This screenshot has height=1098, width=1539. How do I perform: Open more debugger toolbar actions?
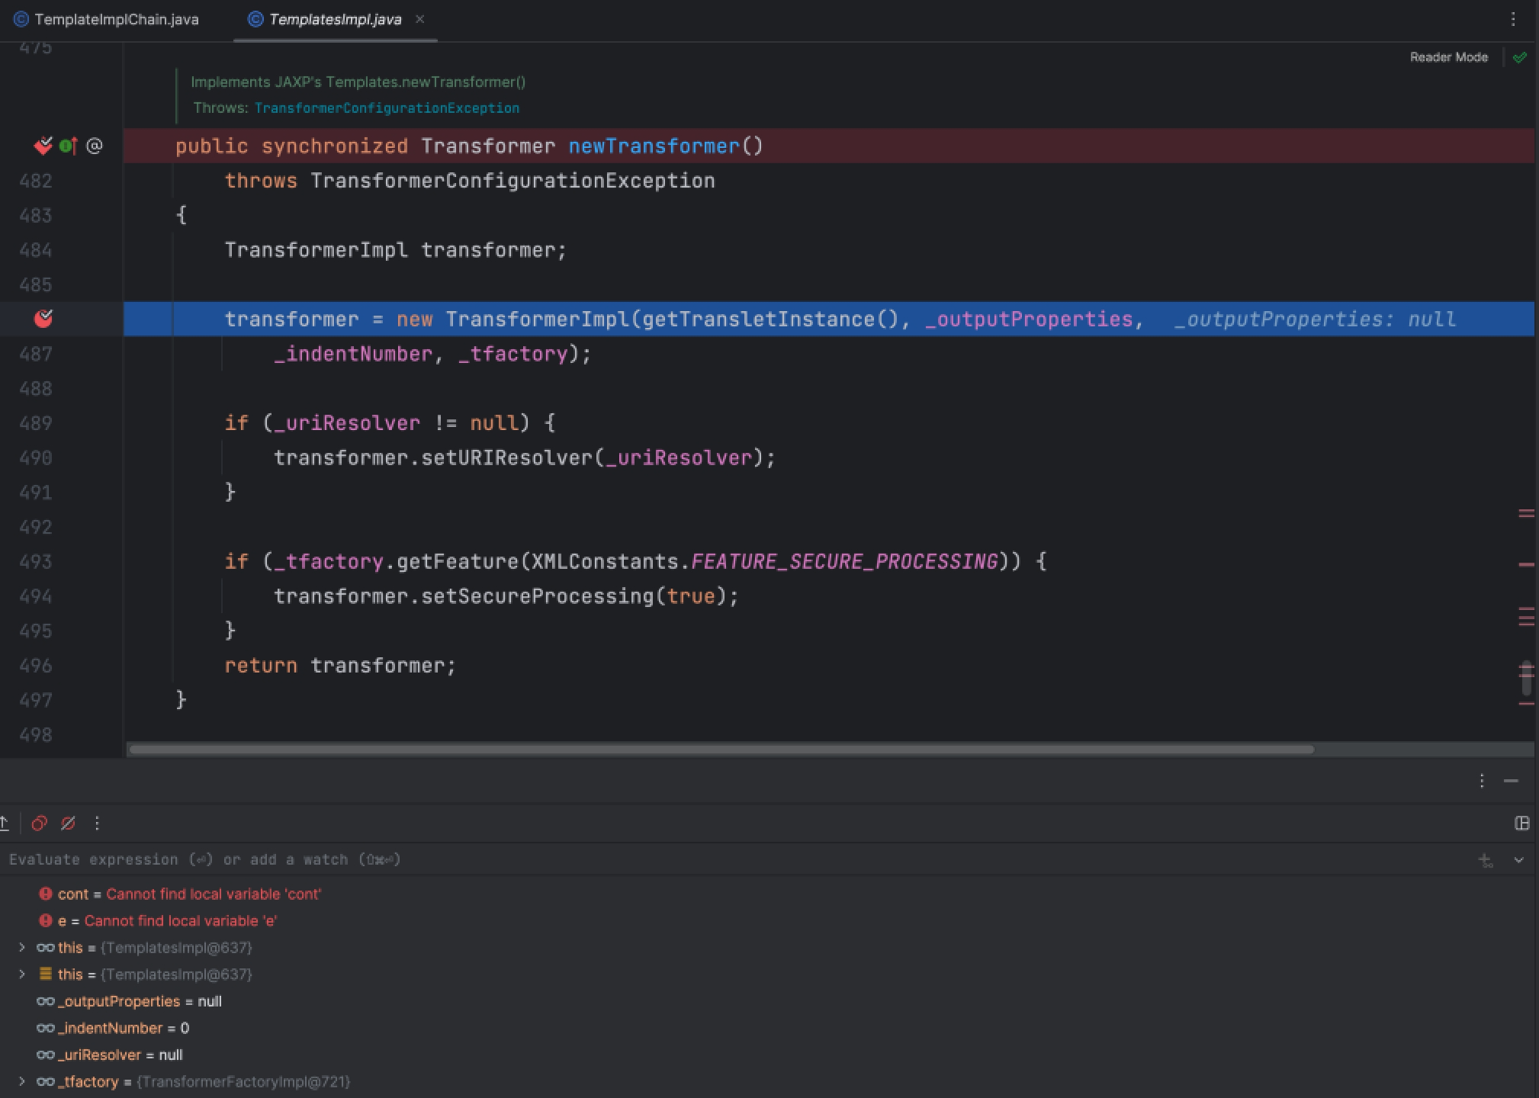pos(97,823)
